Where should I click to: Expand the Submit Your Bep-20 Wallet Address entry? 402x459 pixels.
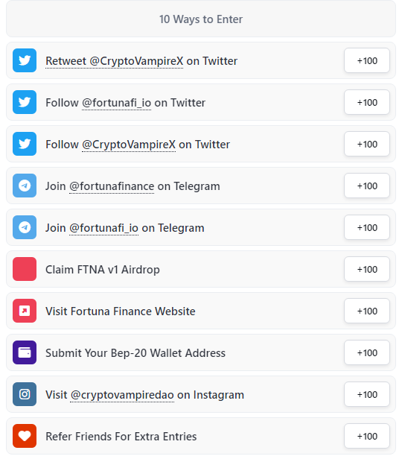coord(201,352)
